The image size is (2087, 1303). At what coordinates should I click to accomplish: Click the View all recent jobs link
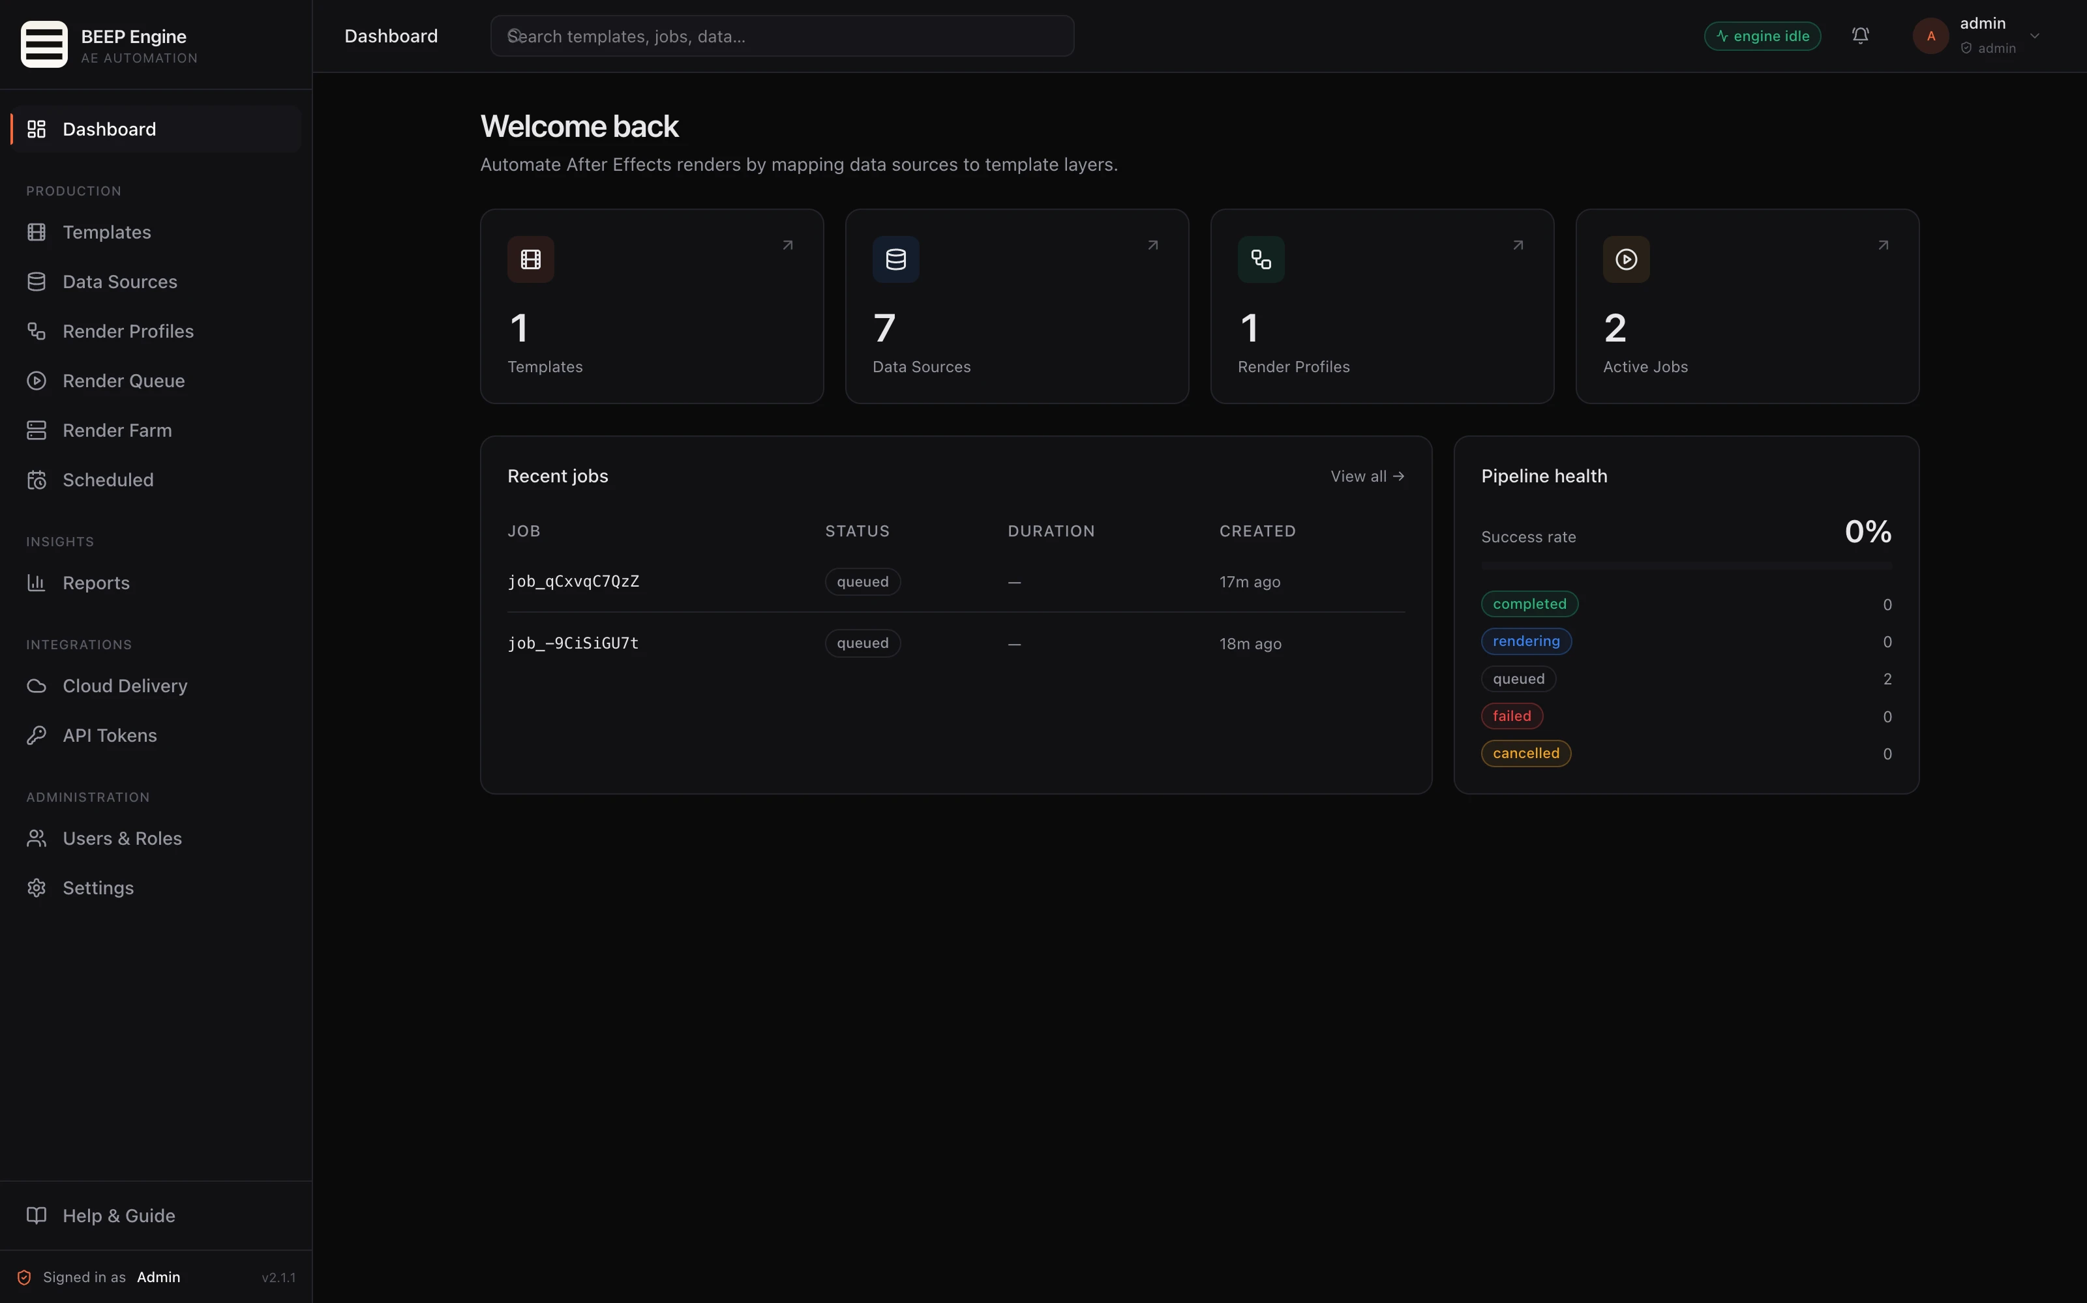point(1367,476)
